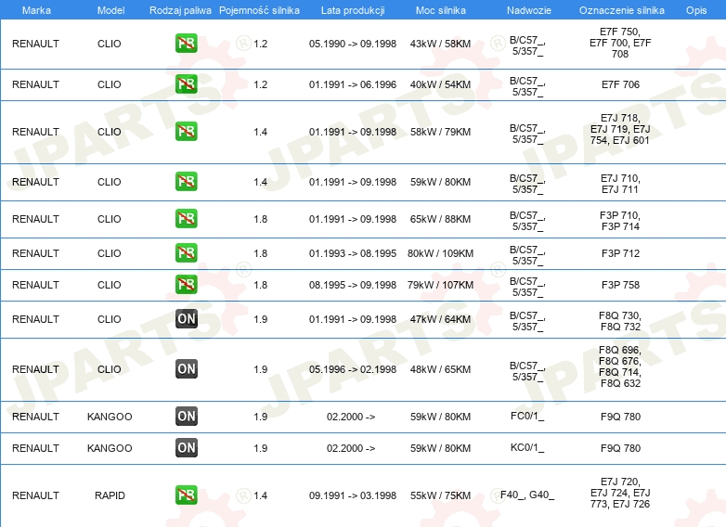Click engine codes E7J 710, E7J 711

click(620, 184)
